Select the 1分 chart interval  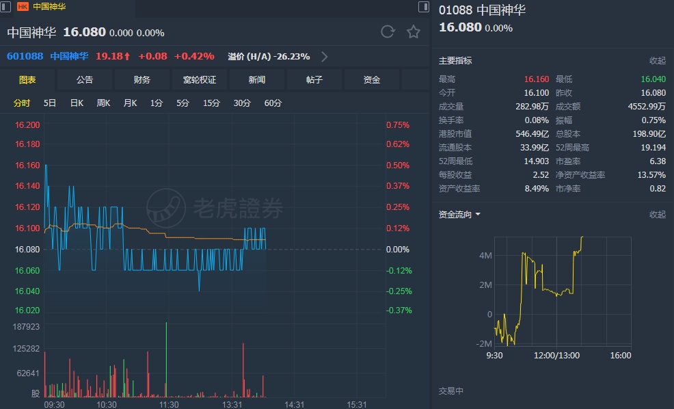157,103
